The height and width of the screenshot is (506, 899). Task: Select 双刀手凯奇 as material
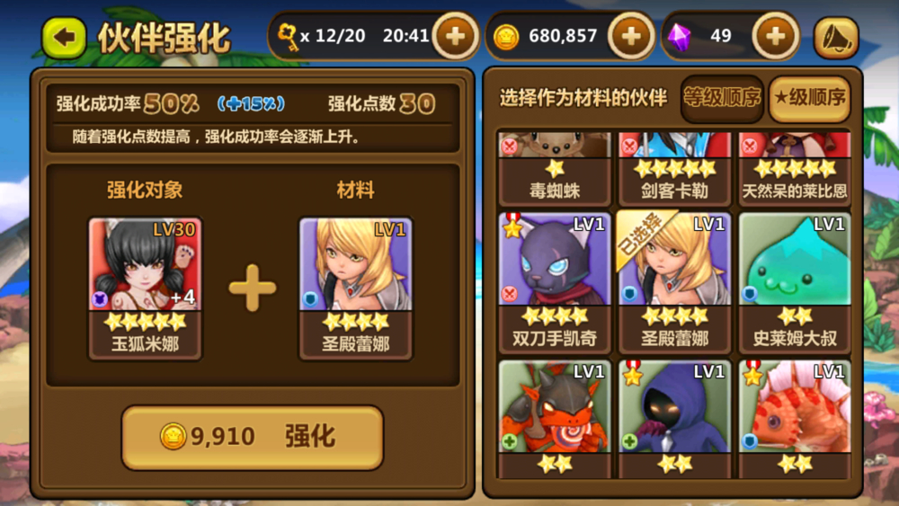click(x=555, y=282)
